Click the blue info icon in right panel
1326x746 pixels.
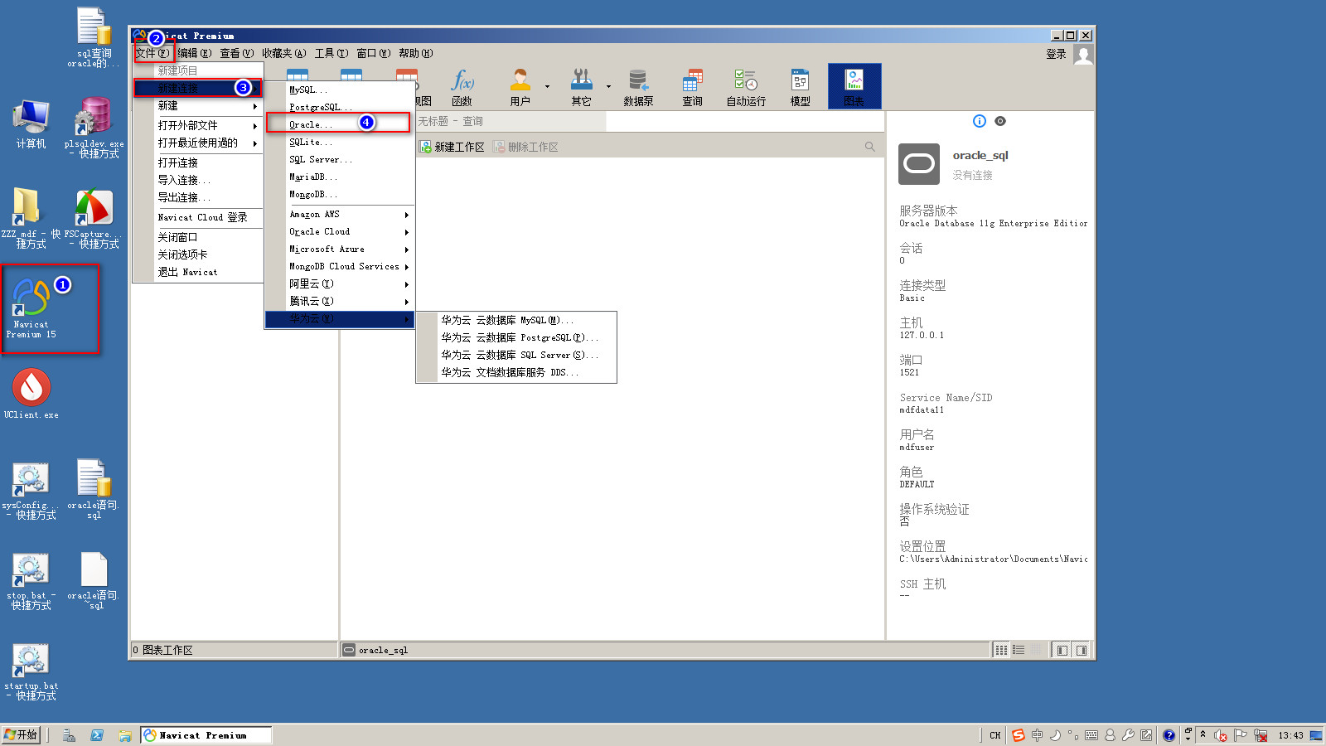[x=980, y=121]
